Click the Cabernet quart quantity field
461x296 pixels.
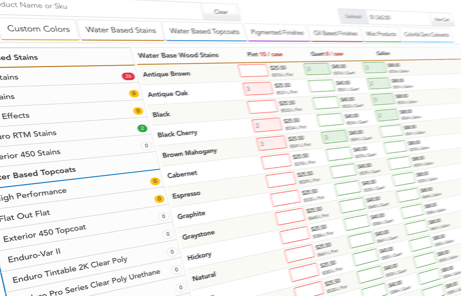pyautogui.click(x=339, y=155)
